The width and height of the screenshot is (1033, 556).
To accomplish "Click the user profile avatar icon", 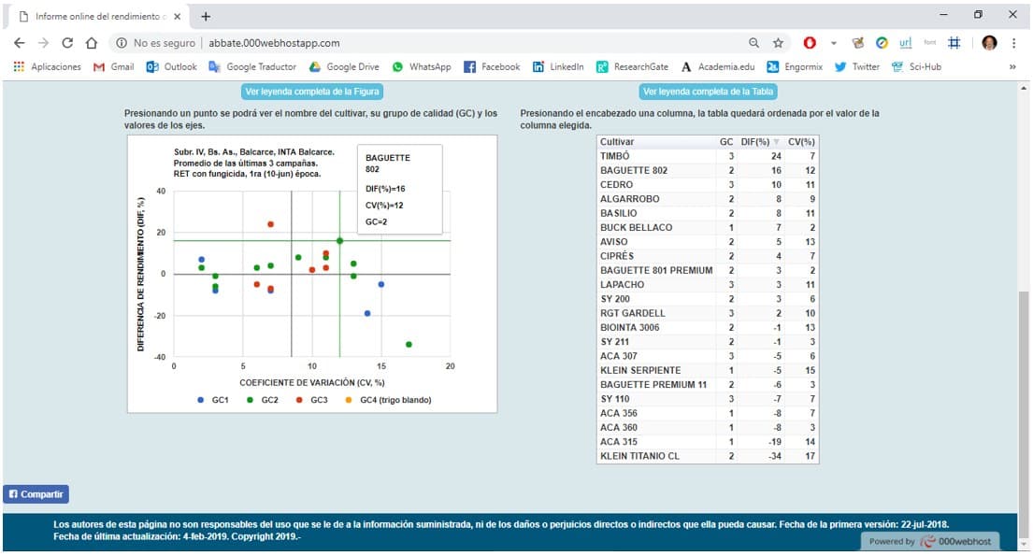I will [989, 43].
